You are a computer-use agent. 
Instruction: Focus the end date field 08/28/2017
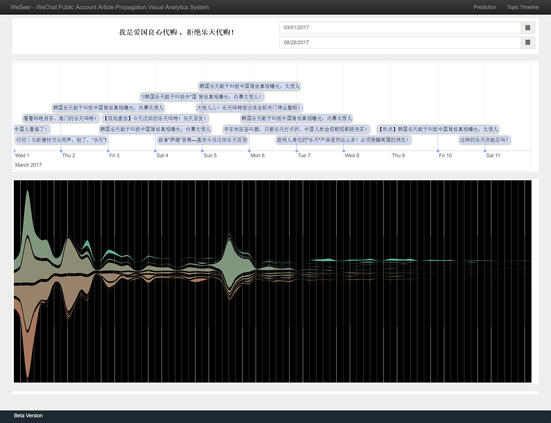pyautogui.click(x=400, y=42)
